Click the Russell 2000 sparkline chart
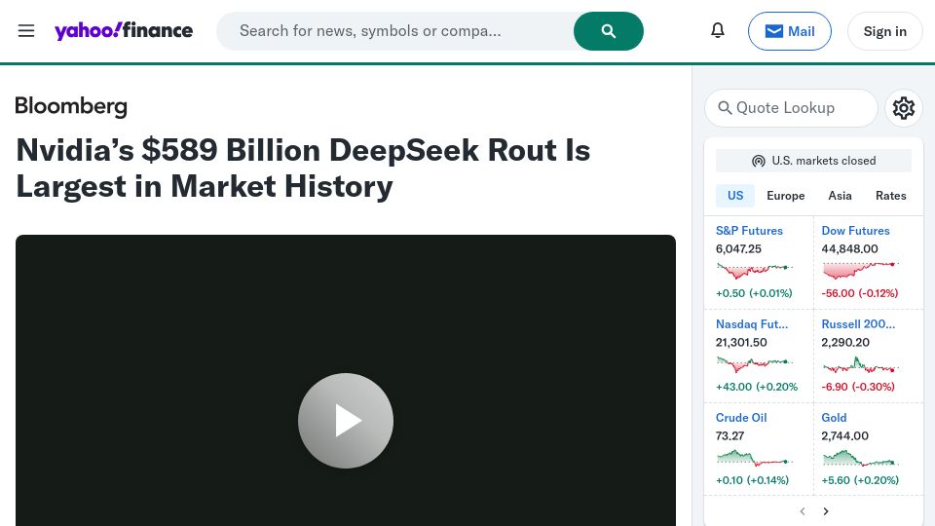The height and width of the screenshot is (526, 935). (860, 363)
